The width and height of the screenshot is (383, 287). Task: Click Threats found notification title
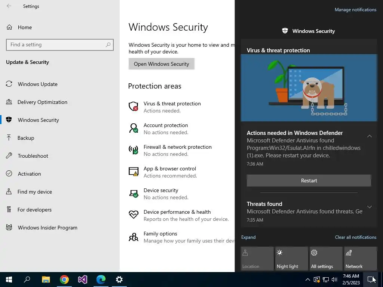(264, 204)
